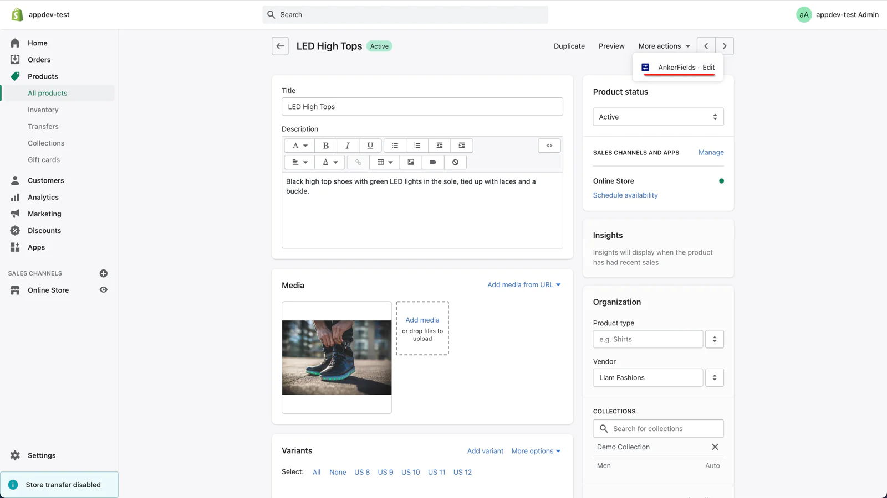Screen dimensions: 887x498
Task: Select US 10 variant filter
Action: pyautogui.click(x=411, y=472)
